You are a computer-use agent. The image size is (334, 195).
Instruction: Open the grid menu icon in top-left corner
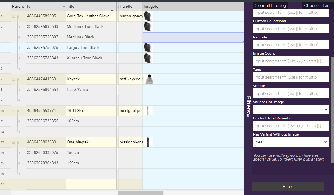coord(5,7)
